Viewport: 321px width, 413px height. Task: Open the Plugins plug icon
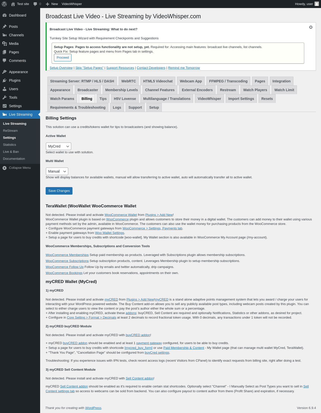(x=5, y=80)
